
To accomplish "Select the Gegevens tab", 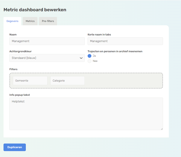I will 13,21.
